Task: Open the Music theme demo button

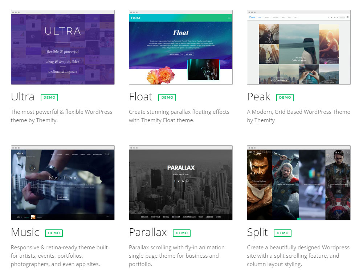Action: 54,233
